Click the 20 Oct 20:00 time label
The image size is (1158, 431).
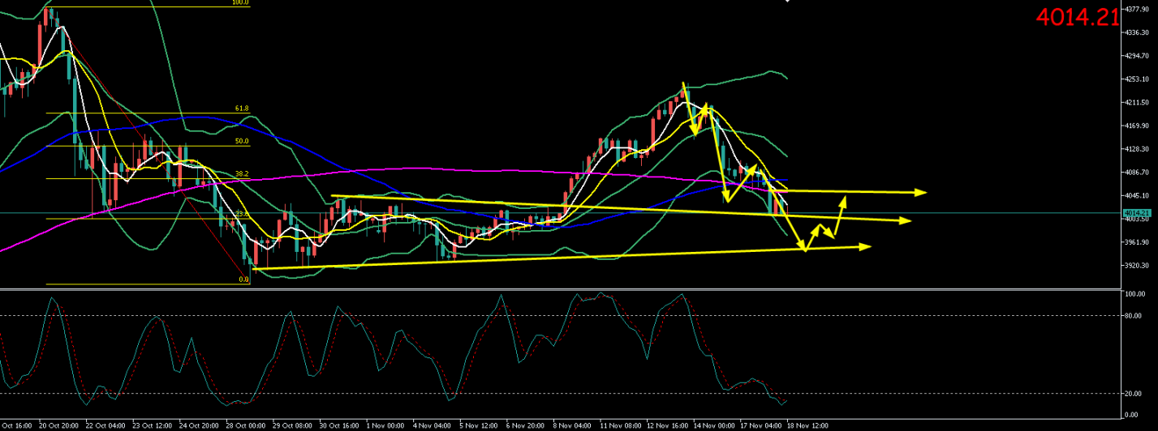coord(58,425)
